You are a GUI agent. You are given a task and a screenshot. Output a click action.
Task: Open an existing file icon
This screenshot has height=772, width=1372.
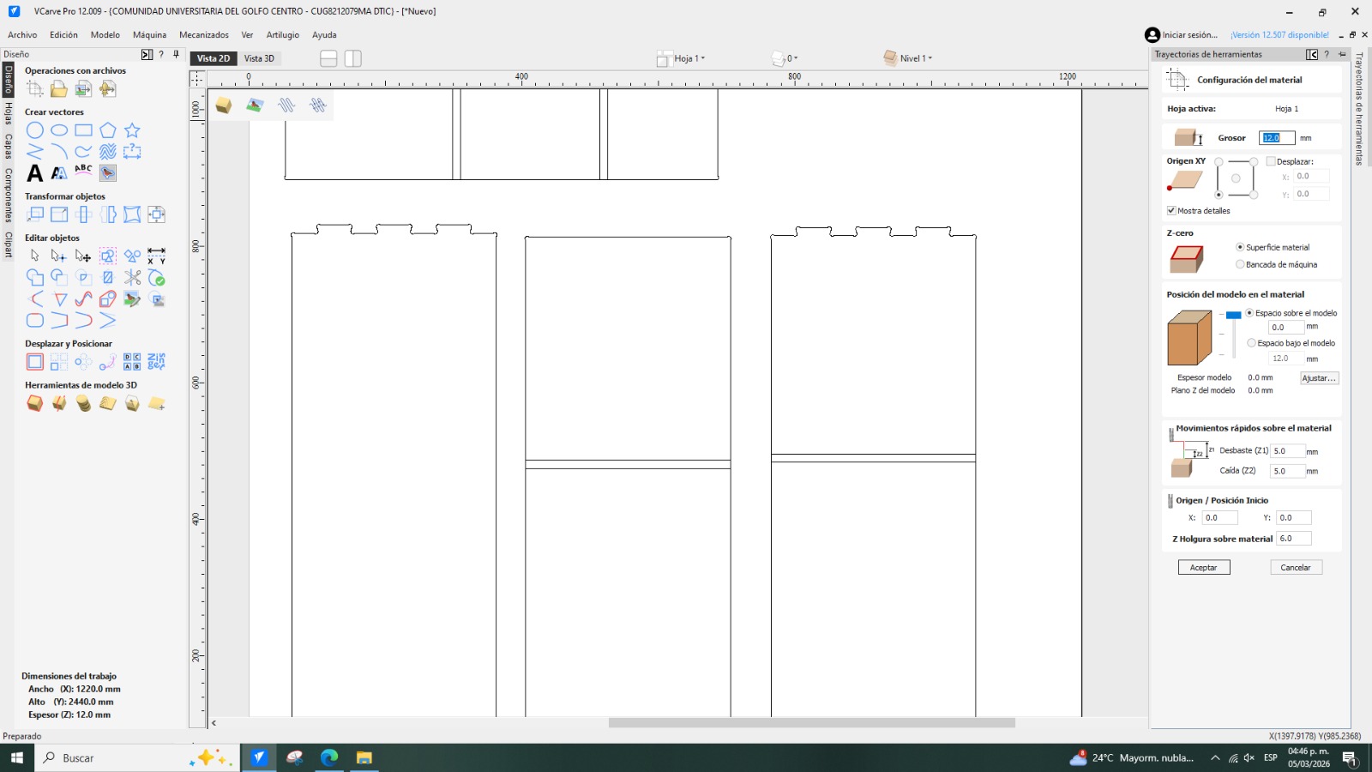click(x=58, y=89)
